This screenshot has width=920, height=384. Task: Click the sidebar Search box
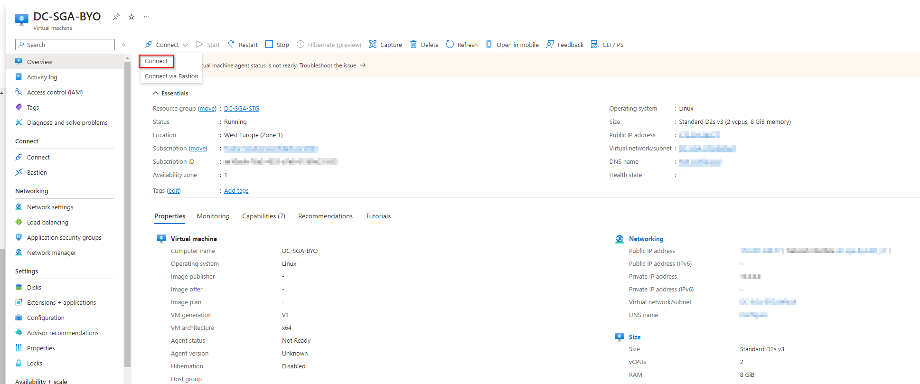point(65,45)
